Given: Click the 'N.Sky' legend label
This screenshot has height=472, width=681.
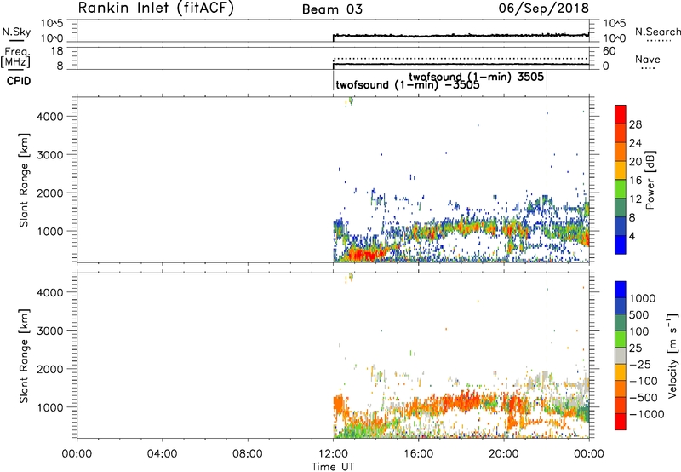Looking at the screenshot, I should [16, 32].
